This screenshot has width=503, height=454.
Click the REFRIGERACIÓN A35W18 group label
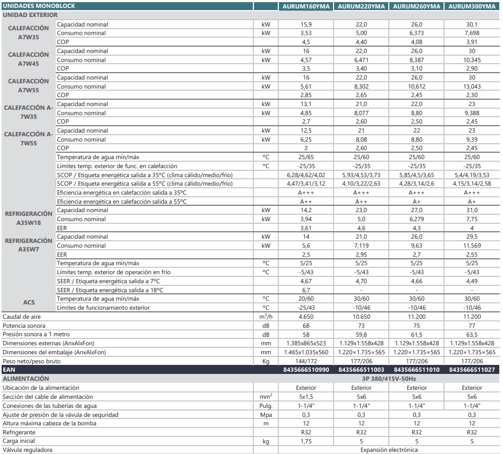29,218
